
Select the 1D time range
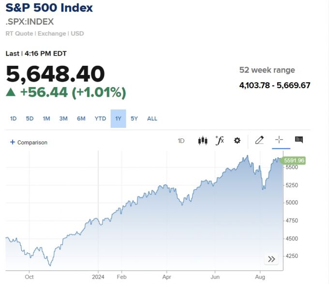point(14,119)
